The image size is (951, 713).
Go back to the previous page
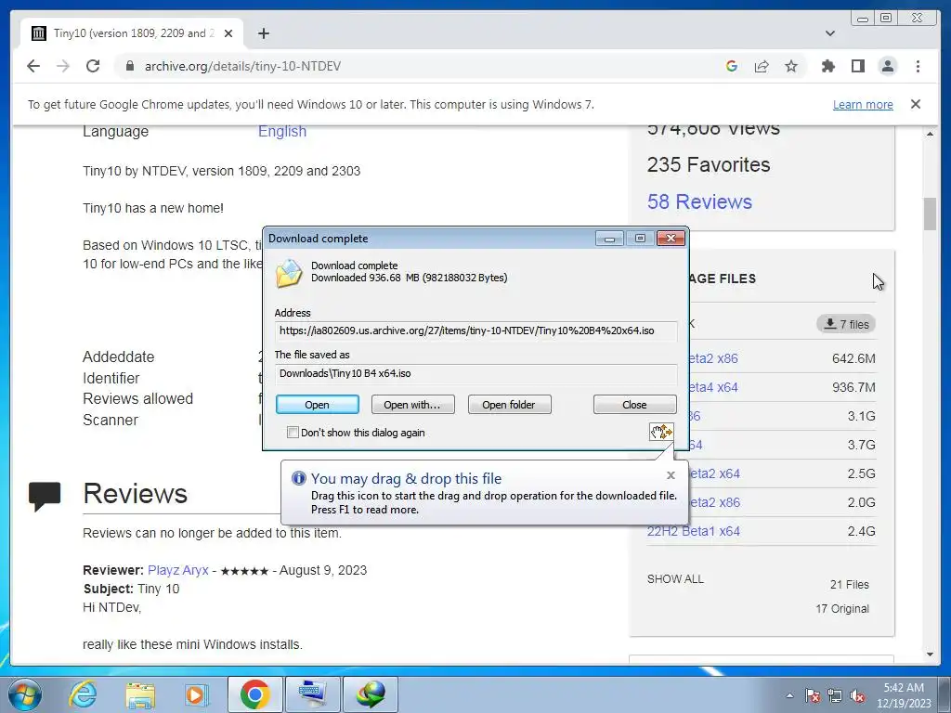33,66
